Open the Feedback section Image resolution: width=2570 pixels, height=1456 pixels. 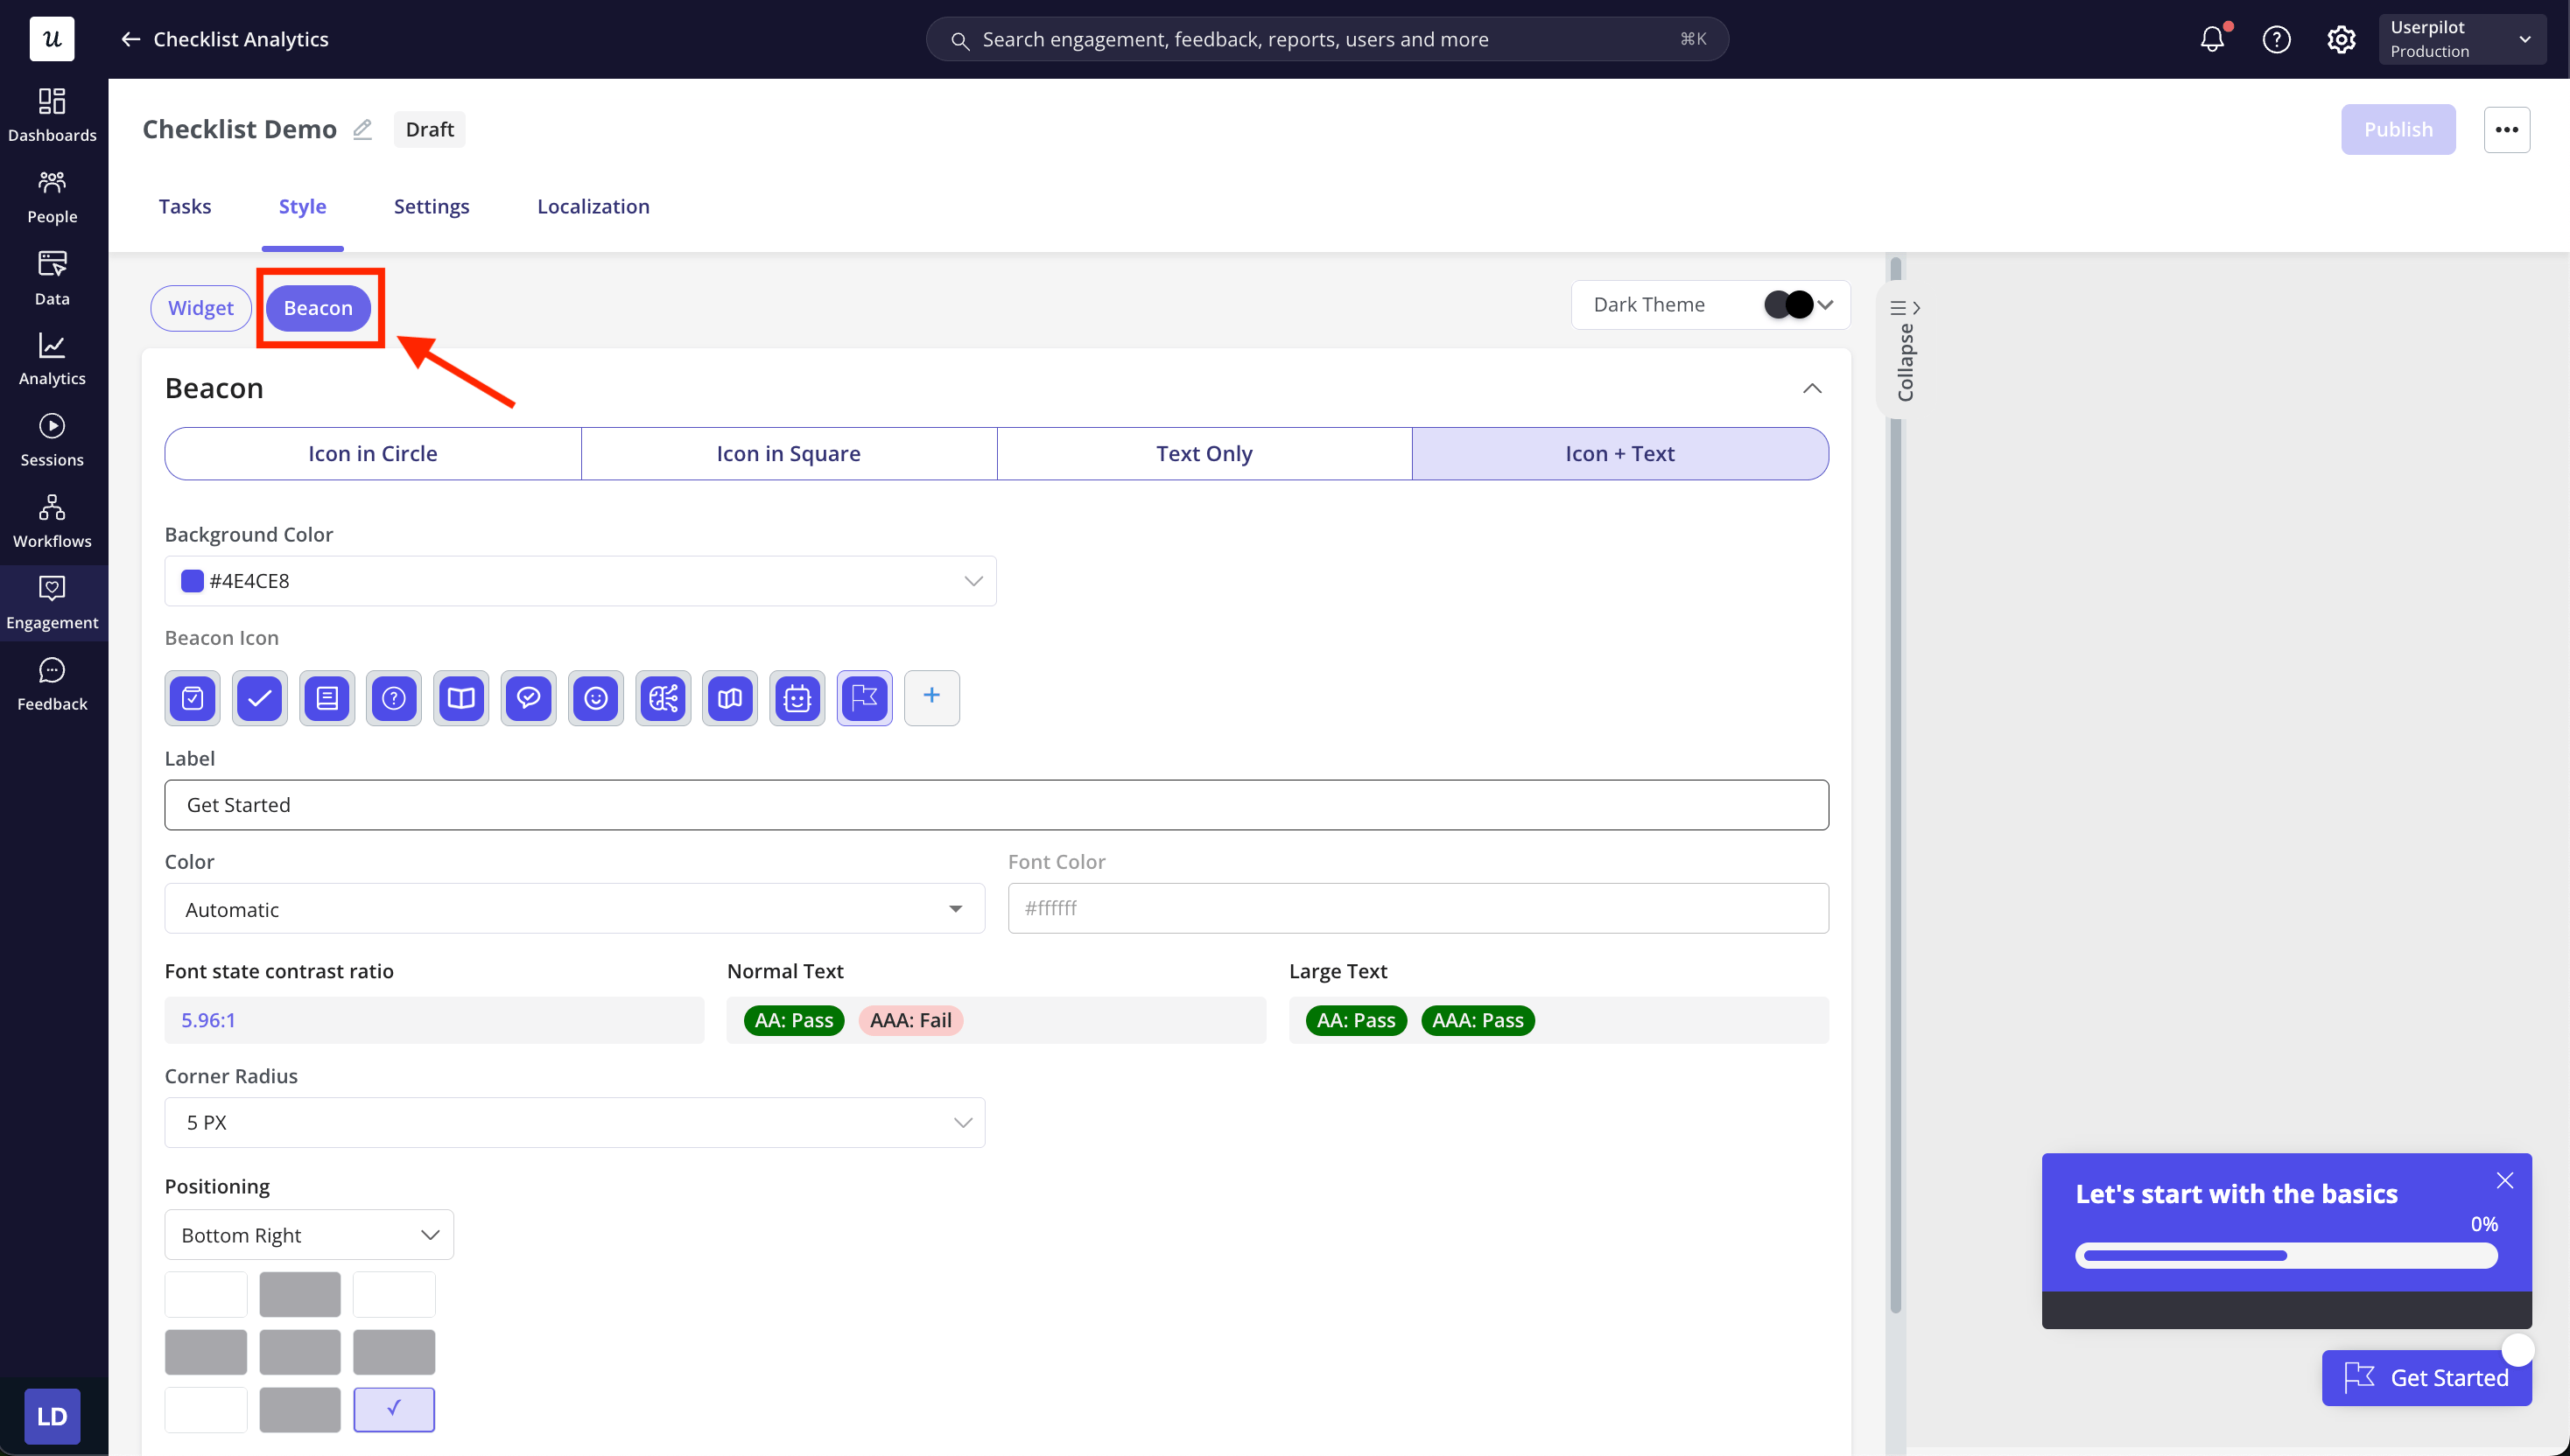[52, 685]
